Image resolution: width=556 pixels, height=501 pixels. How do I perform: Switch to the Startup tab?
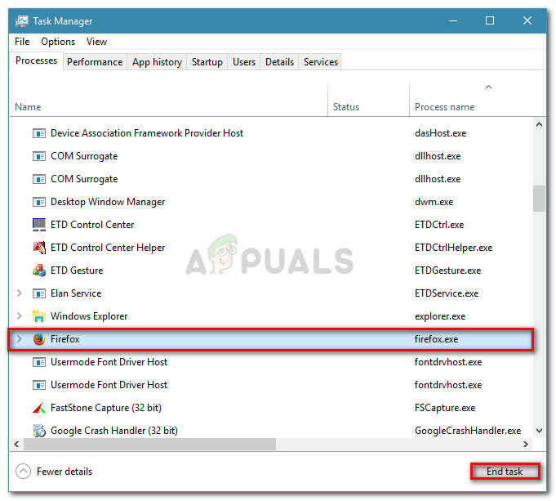coord(207,62)
